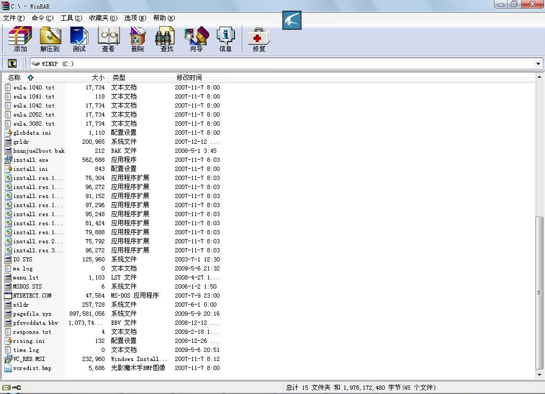Click the Repair (修复) first-aid icon

coord(259,36)
